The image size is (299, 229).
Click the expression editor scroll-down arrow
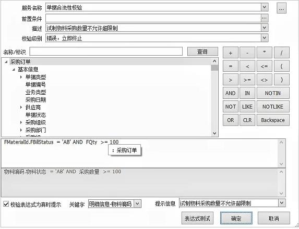281,164
